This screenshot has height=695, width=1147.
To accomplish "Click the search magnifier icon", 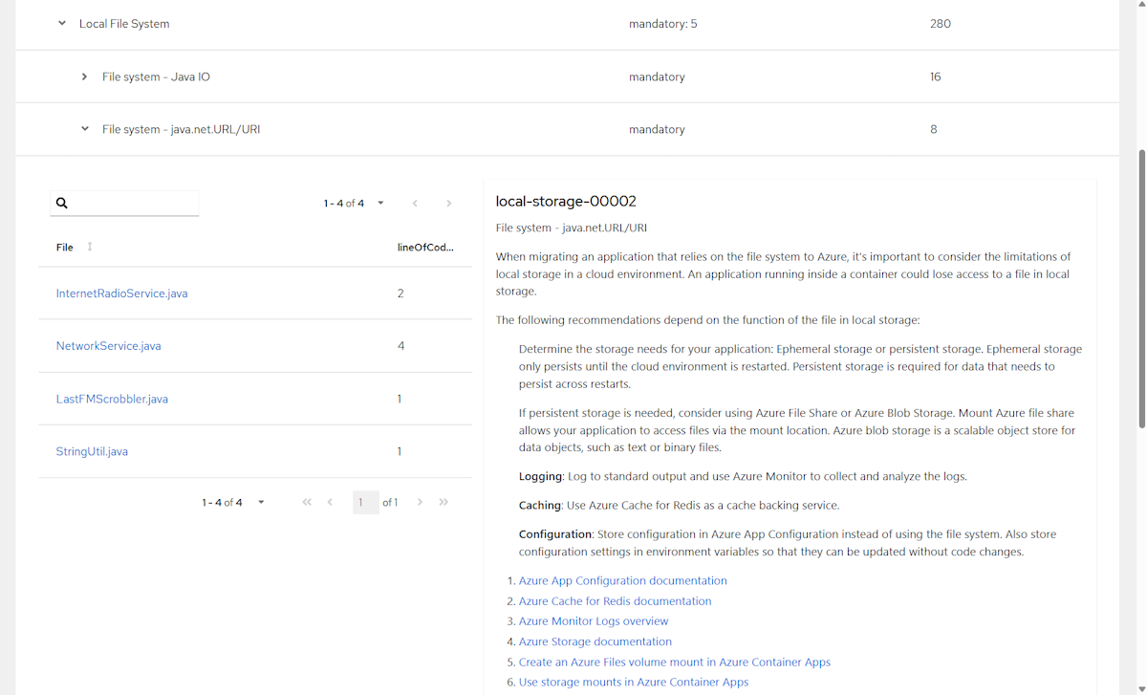I will pyautogui.click(x=62, y=204).
